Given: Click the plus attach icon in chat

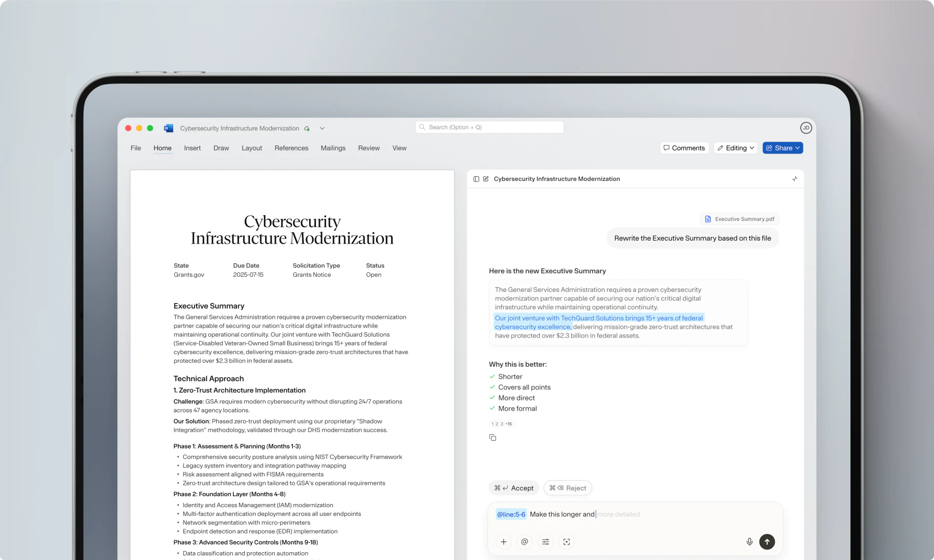Looking at the screenshot, I should coord(504,542).
